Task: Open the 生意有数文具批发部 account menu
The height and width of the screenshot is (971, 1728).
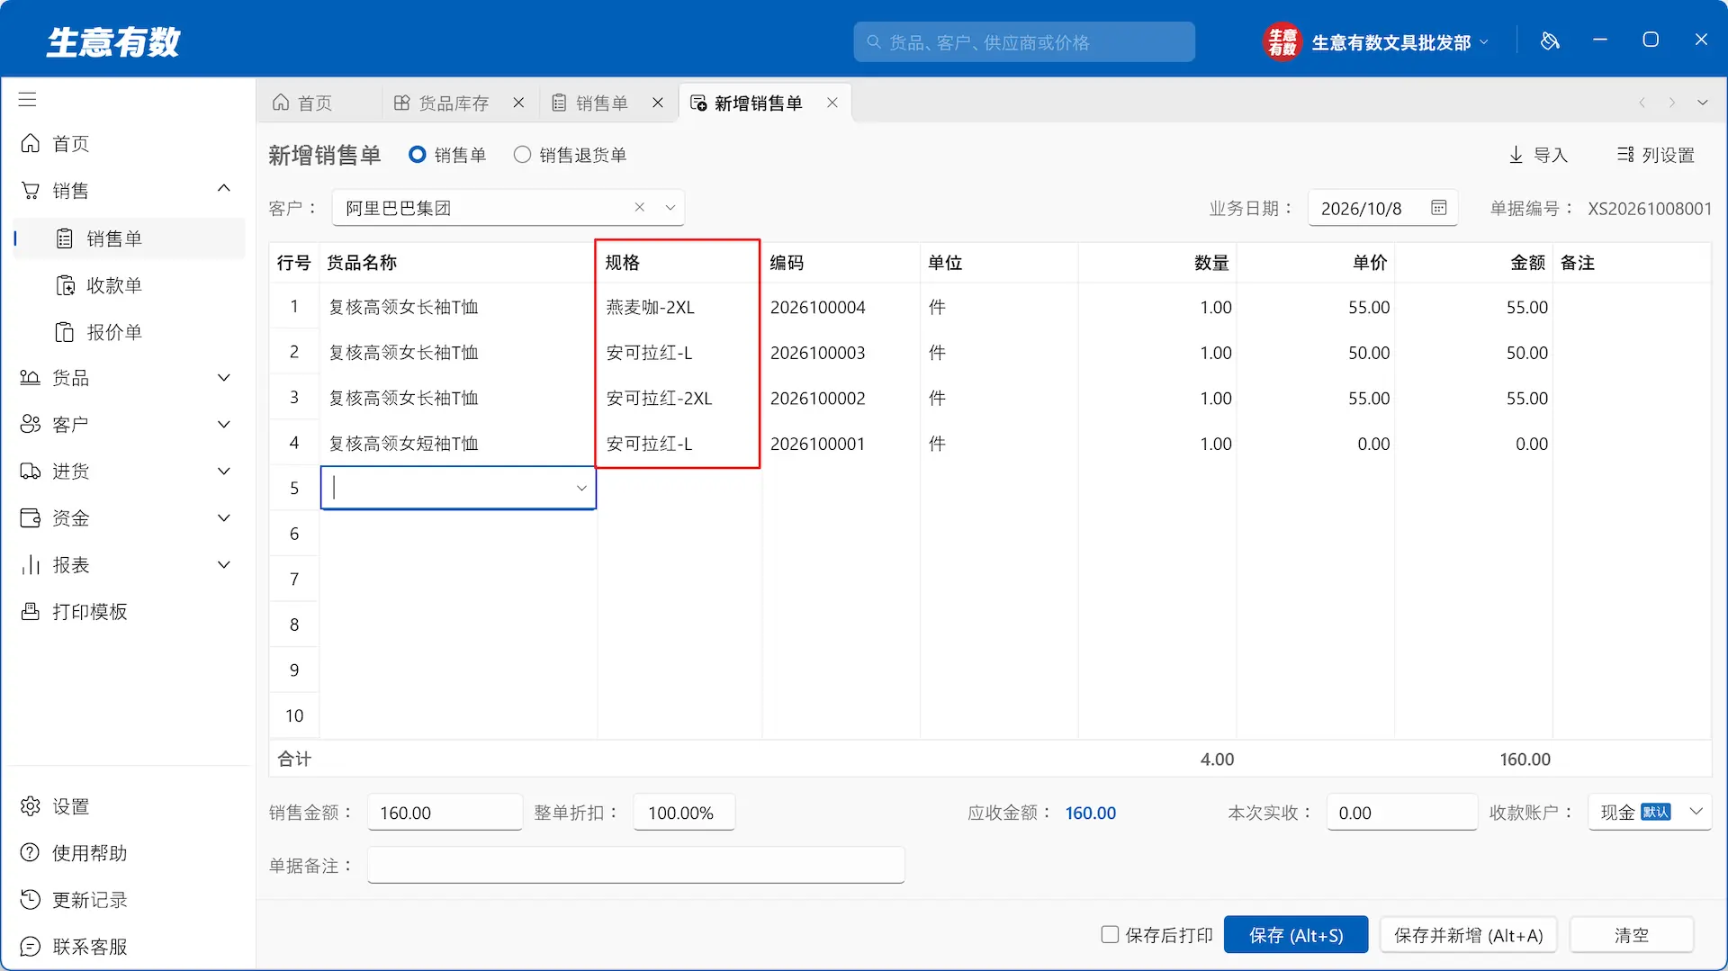Action: [1376, 41]
